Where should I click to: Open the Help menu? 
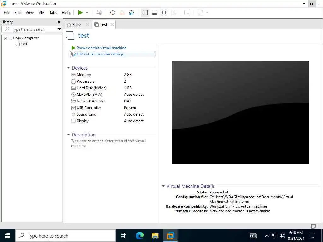(x=66, y=13)
